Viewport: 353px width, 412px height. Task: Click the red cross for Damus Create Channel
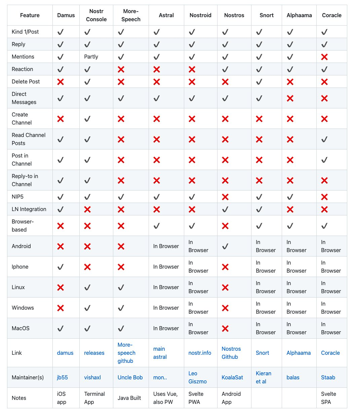point(61,119)
